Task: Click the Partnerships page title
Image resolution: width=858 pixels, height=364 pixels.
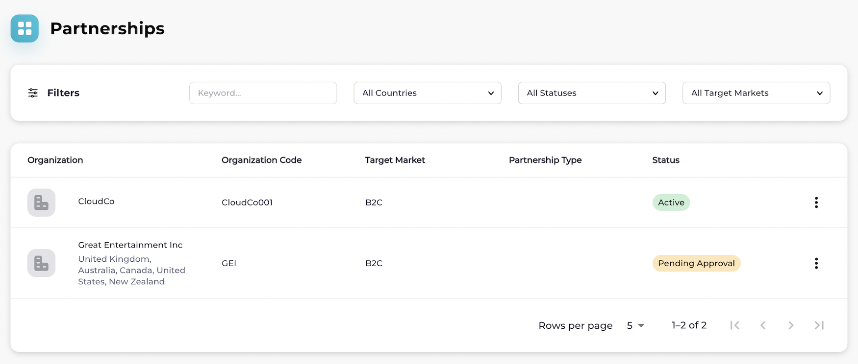Action: pos(107,28)
